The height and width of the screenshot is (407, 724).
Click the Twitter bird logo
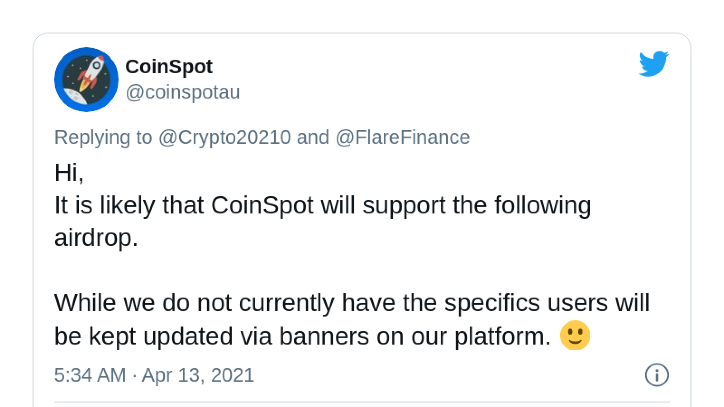click(653, 64)
